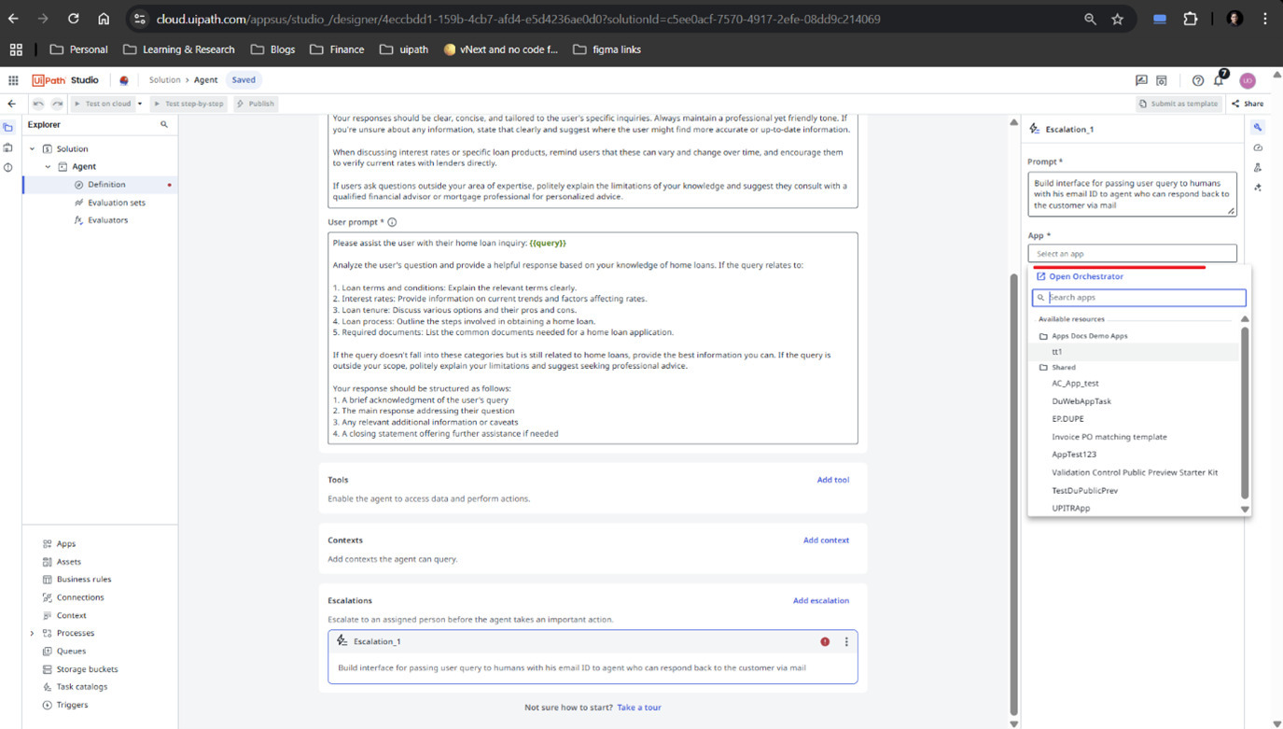The image size is (1283, 729).
Task: Click Open Orchestrator link in dropdown
Action: [1080, 276]
